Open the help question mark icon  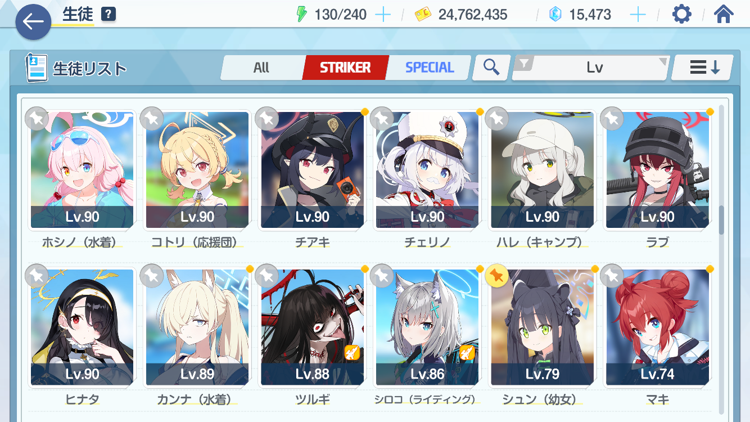point(109,14)
